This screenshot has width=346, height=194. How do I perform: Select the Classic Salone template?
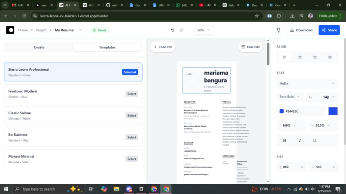point(131,116)
